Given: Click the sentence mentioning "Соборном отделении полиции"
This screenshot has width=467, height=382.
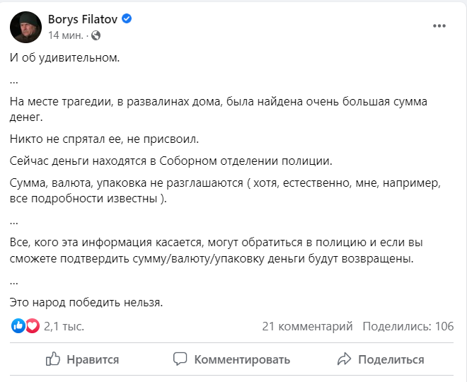Looking at the screenshot, I should 171,160.
